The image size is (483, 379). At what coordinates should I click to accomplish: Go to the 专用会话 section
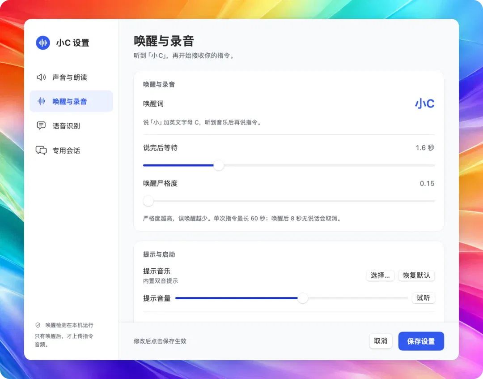pyautogui.click(x=71, y=151)
